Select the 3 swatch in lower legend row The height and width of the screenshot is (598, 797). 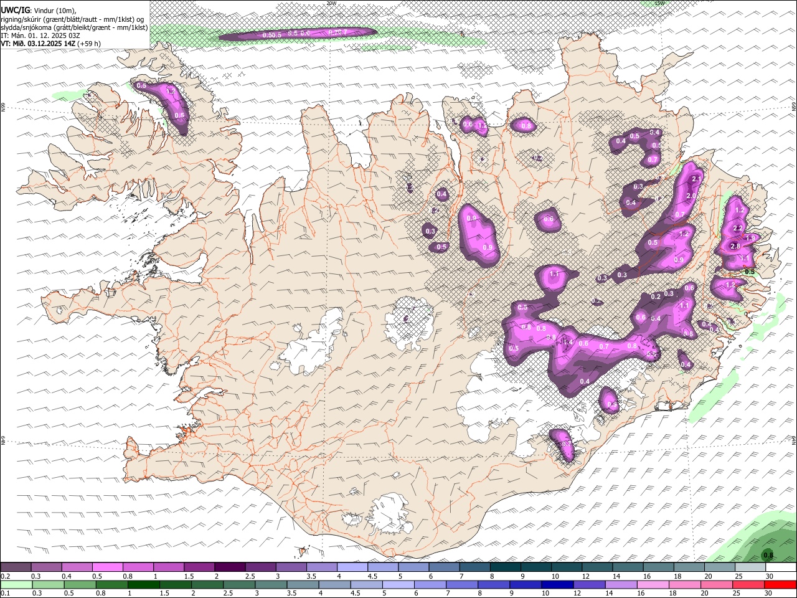(x=271, y=585)
